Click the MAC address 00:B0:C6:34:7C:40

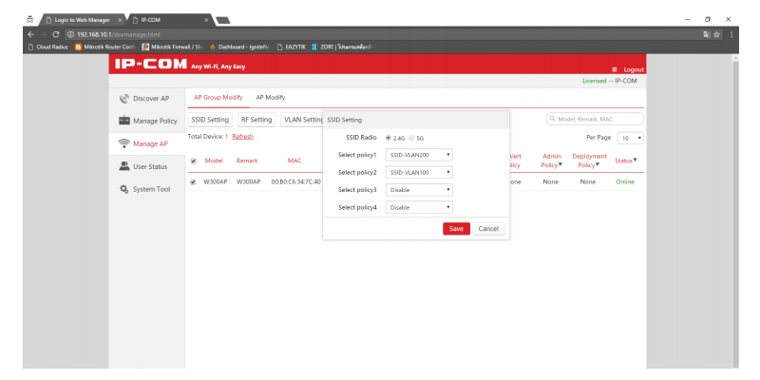(x=295, y=182)
